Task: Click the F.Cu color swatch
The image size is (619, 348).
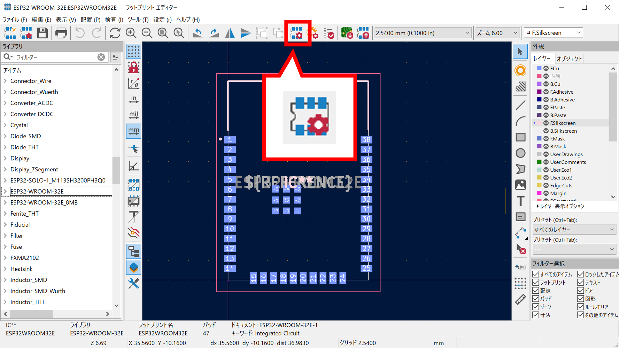Action: [539, 68]
